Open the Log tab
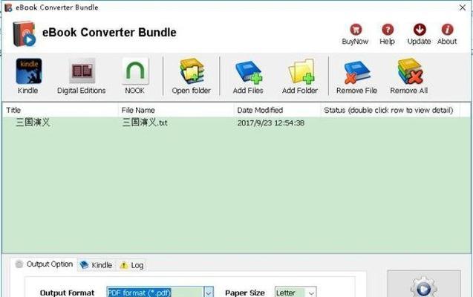 [131, 265]
